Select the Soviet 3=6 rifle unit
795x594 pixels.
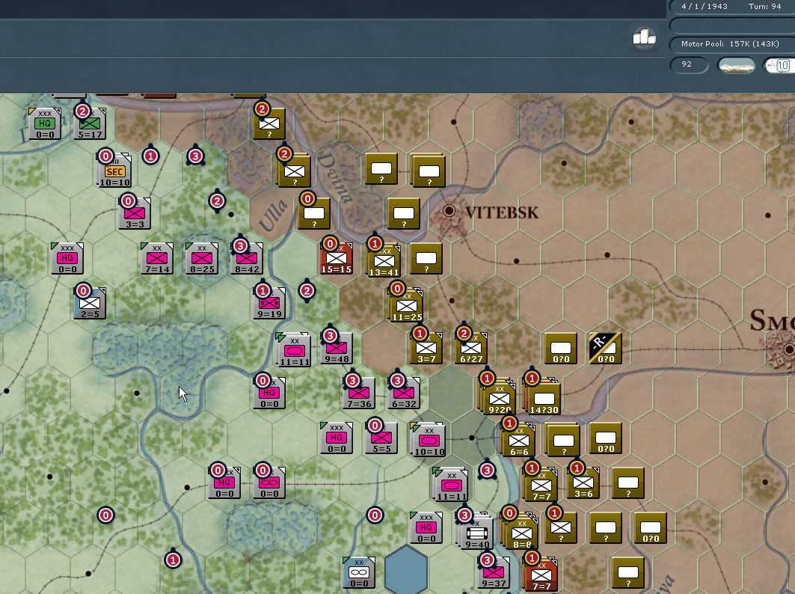tap(583, 483)
